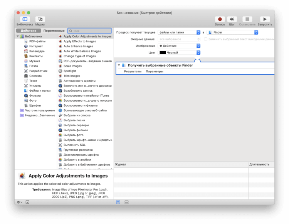Open the Медиа browser icon

click(40, 19)
